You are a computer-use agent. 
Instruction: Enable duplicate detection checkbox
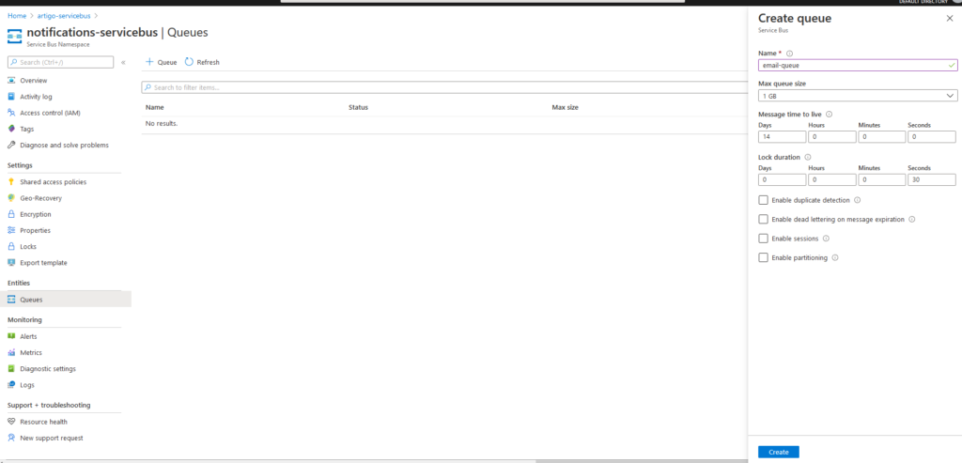[763, 200]
